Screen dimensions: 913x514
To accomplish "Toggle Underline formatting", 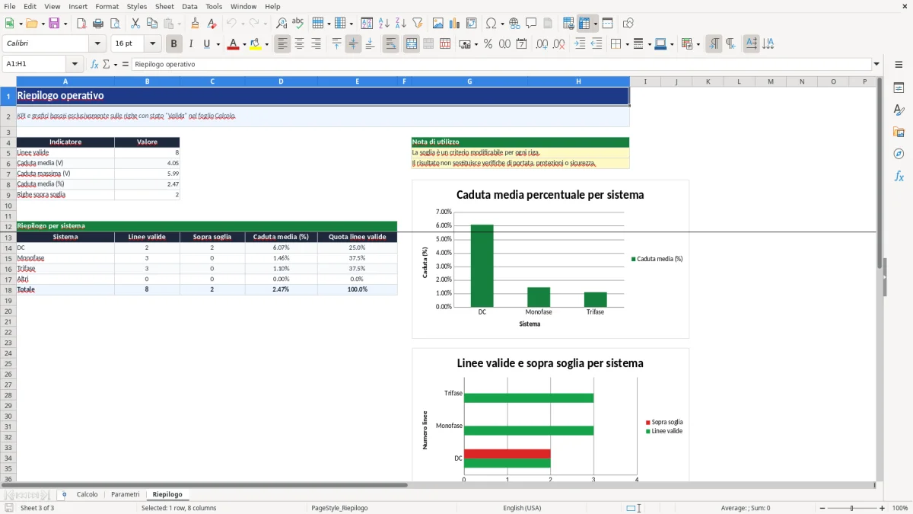I will tap(206, 44).
